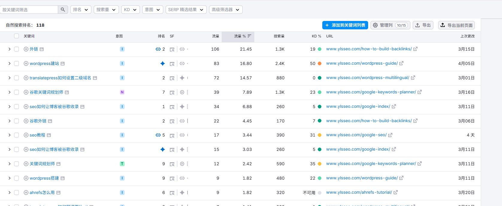Open the 排名 filter dropdown
Viewport: 502px width, 206px height.
[81, 10]
